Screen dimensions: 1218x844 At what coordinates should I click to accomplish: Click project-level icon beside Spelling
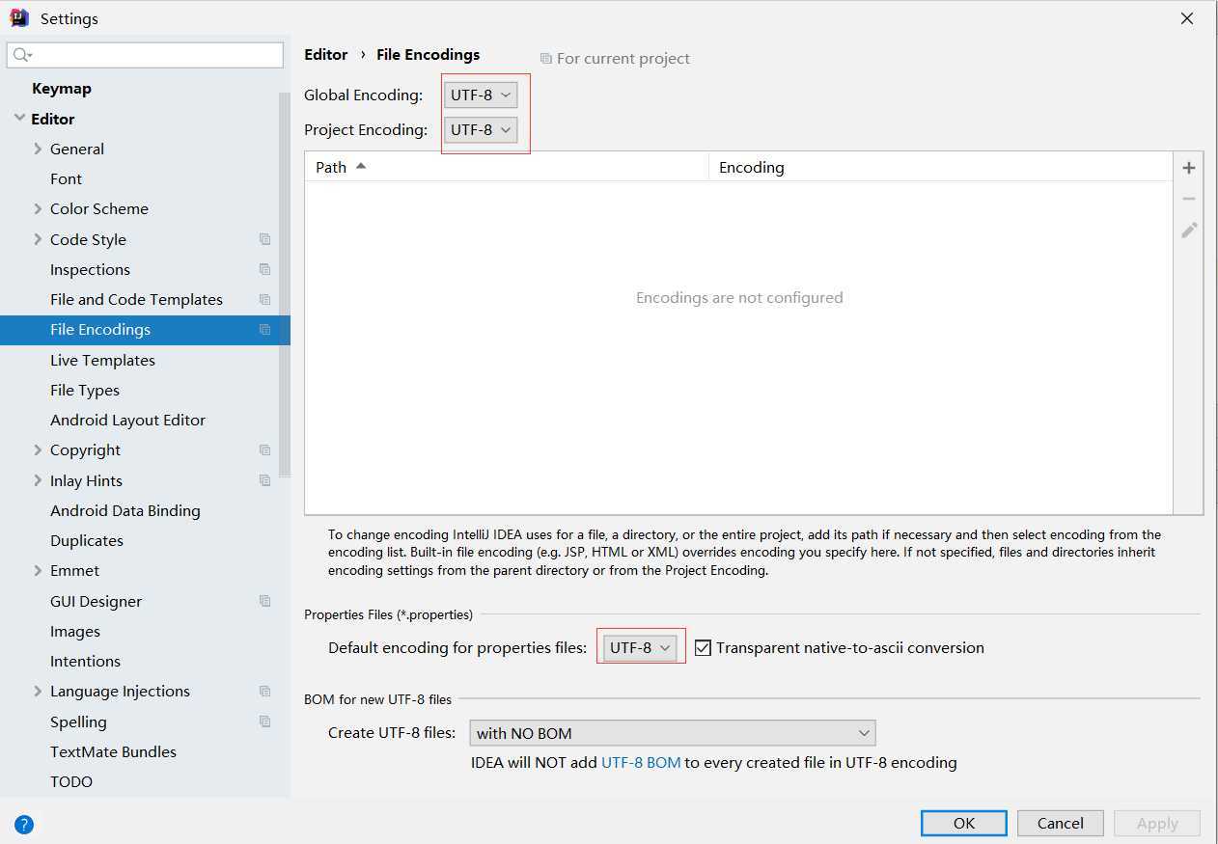tap(264, 721)
